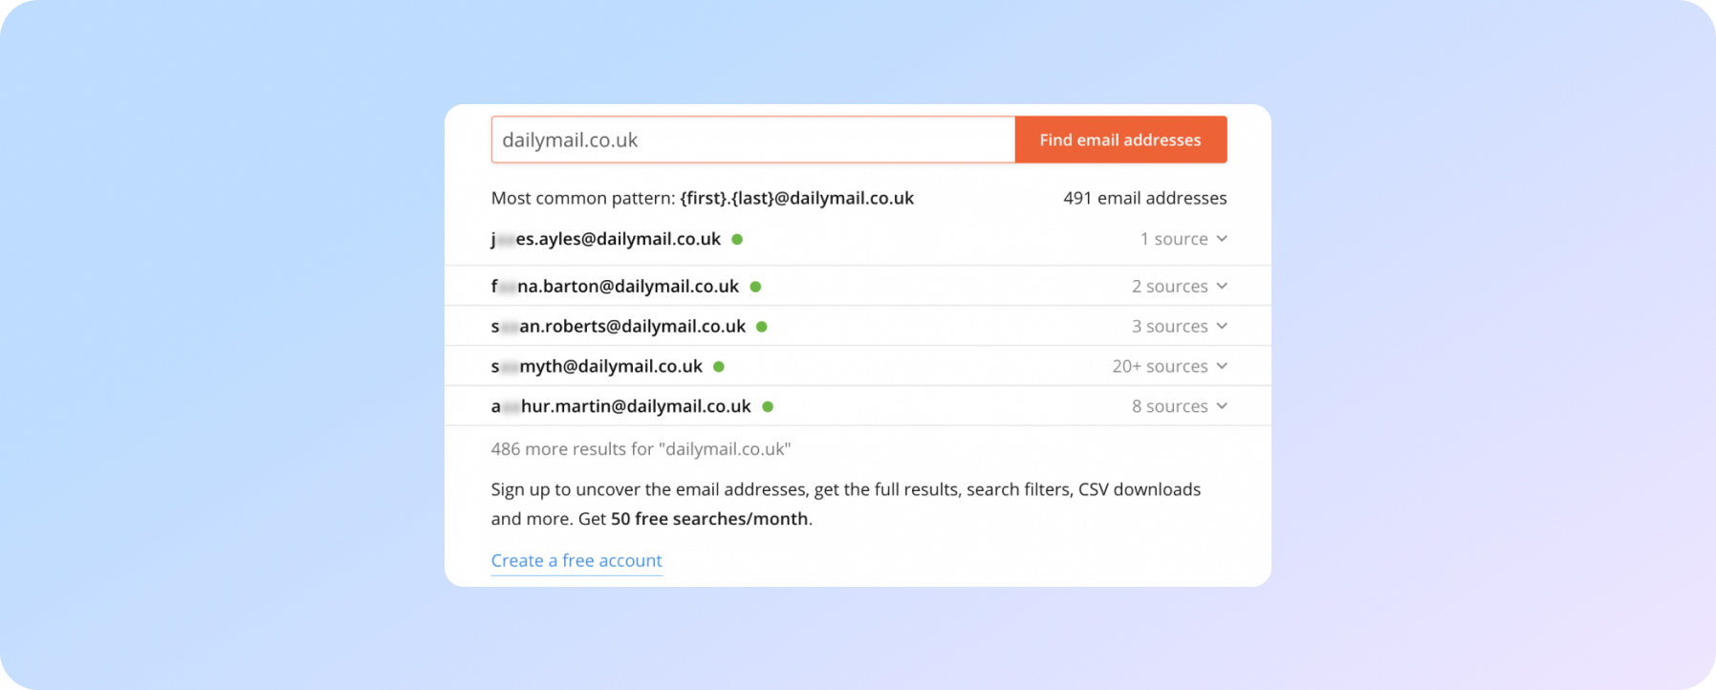Expand the 1 source chevron for ayles
This screenshot has width=1716, height=690.
click(x=1222, y=239)
